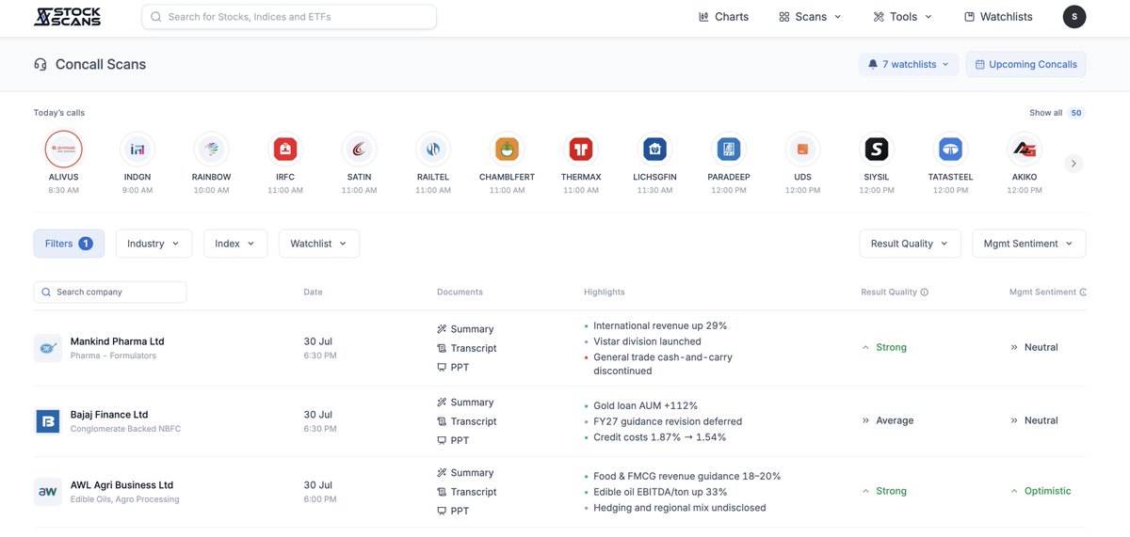Click Bajaj Finance Ltd company name
Screen dimensions: 1130x537
point(109,415)
